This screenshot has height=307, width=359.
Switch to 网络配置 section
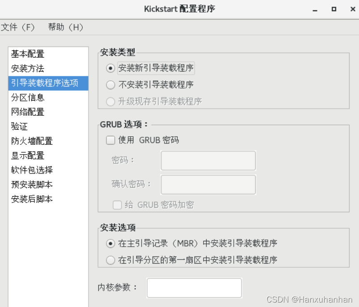pyautogui.click(x=28, y=112)
